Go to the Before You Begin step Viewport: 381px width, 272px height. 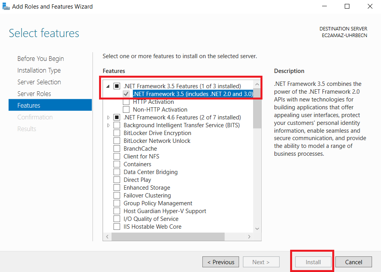[x=41, y=59]
